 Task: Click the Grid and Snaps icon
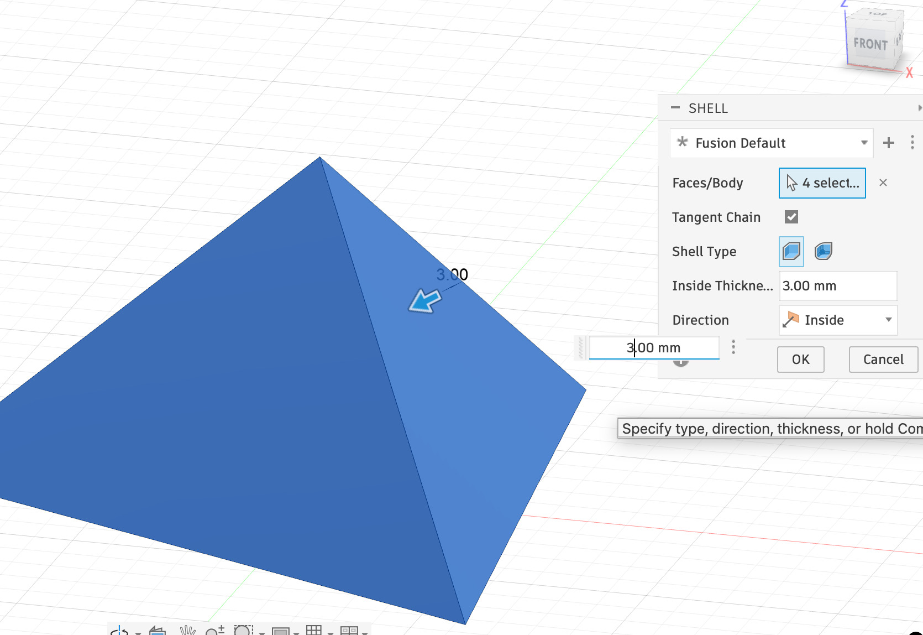point(314,631)
